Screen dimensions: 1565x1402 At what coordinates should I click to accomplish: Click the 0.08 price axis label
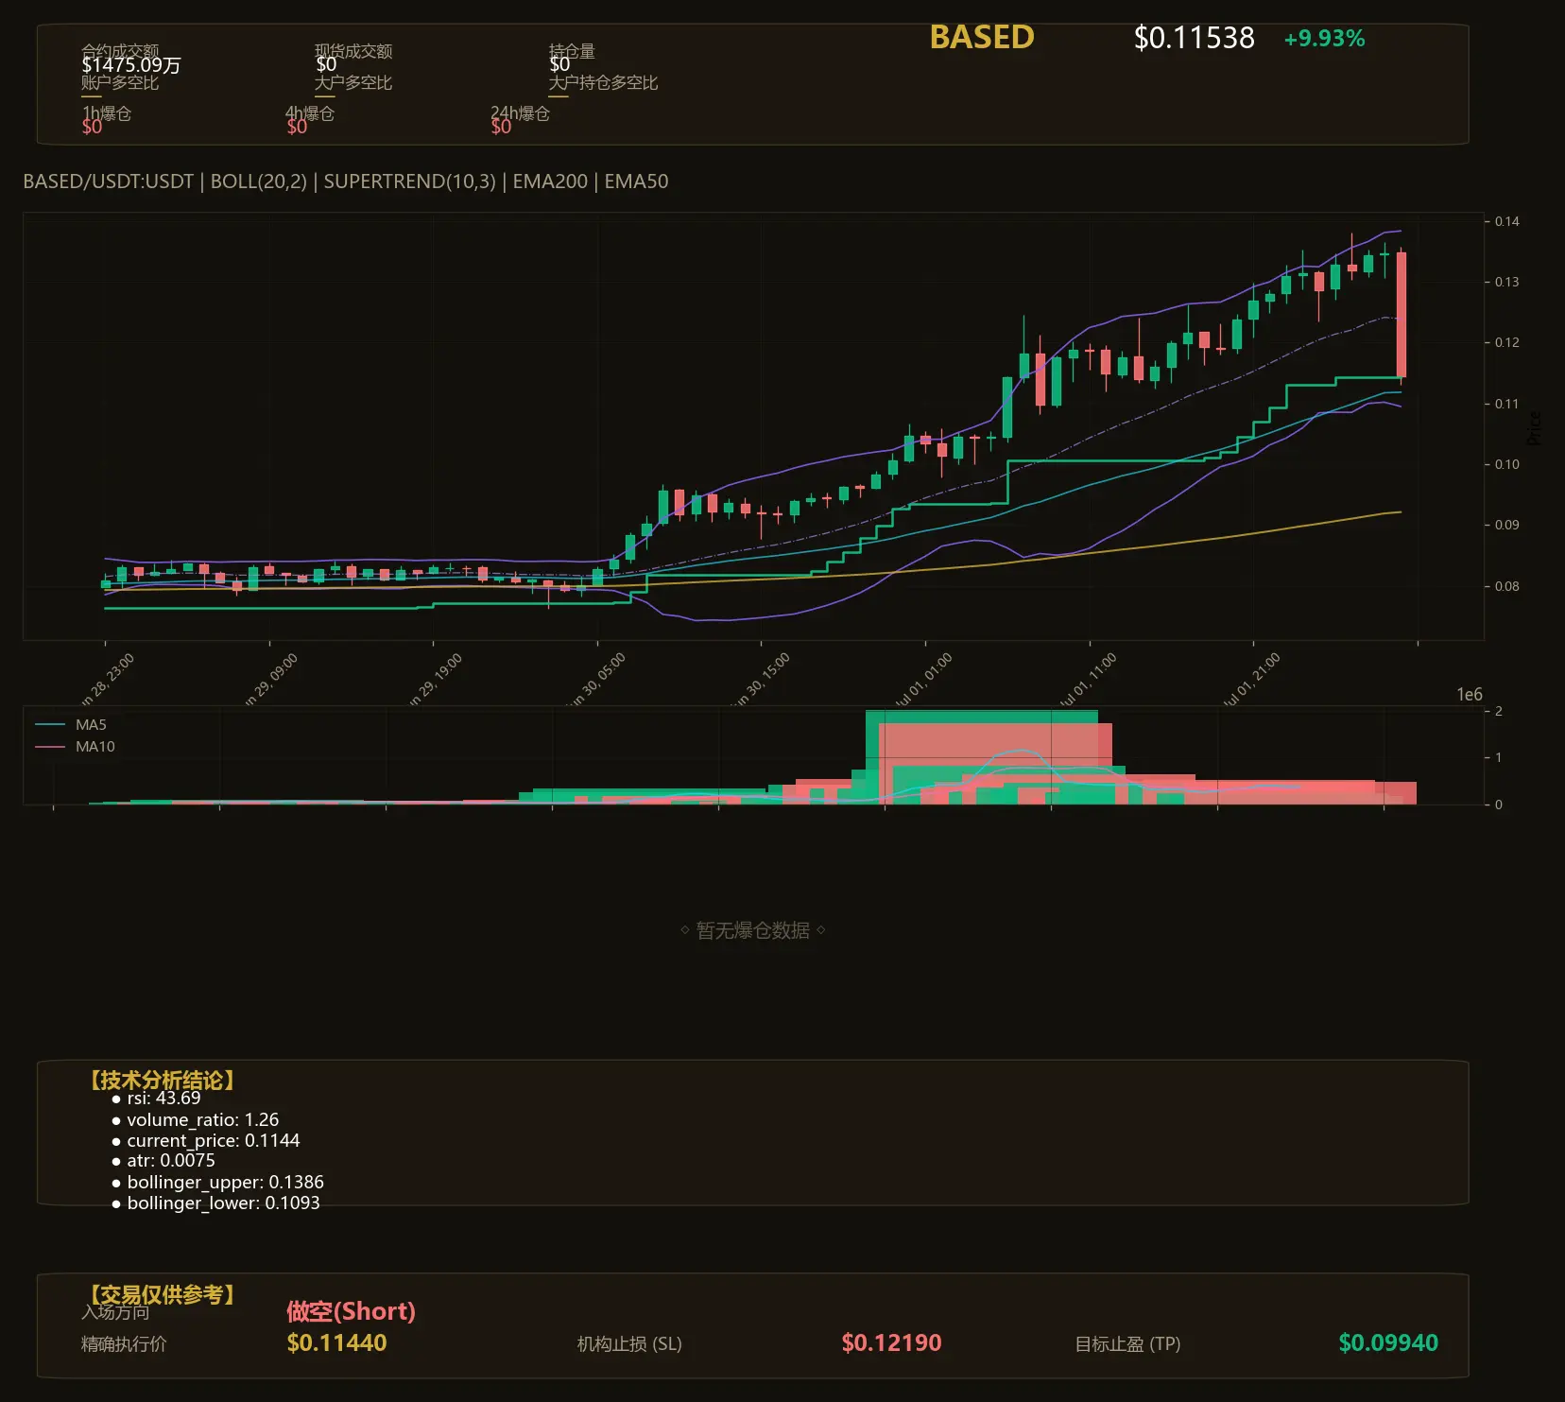click(1507, 586)
